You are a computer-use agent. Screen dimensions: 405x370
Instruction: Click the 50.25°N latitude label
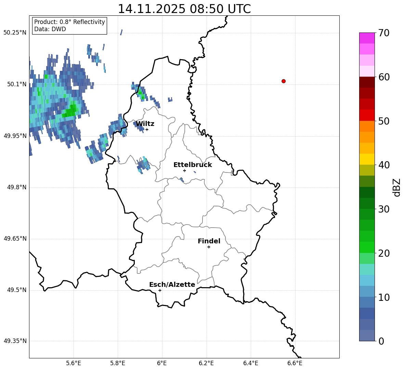coord(15,33)
